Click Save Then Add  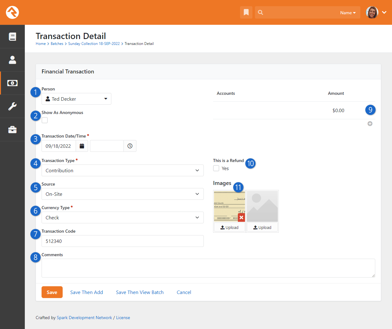pyautogui.click(x=87, y=292)
